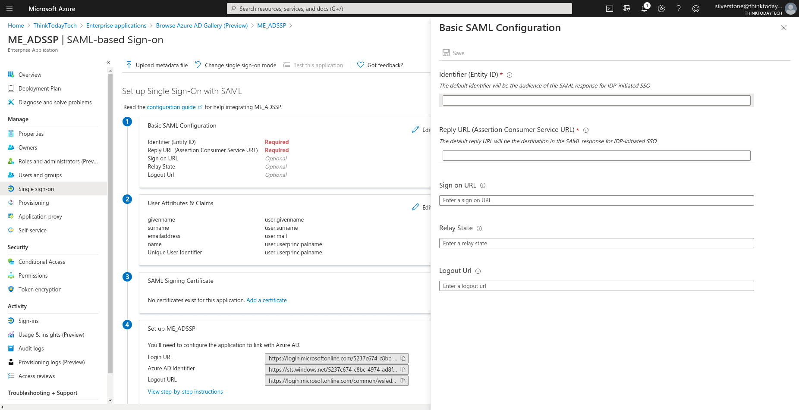The height and width of the screenshot is (410, 799).
Task: Open the notifications bell
Action: tap(644, 9)
